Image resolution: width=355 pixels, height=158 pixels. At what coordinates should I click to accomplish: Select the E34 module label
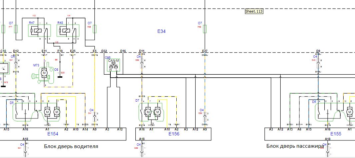(x=161, y=31)
